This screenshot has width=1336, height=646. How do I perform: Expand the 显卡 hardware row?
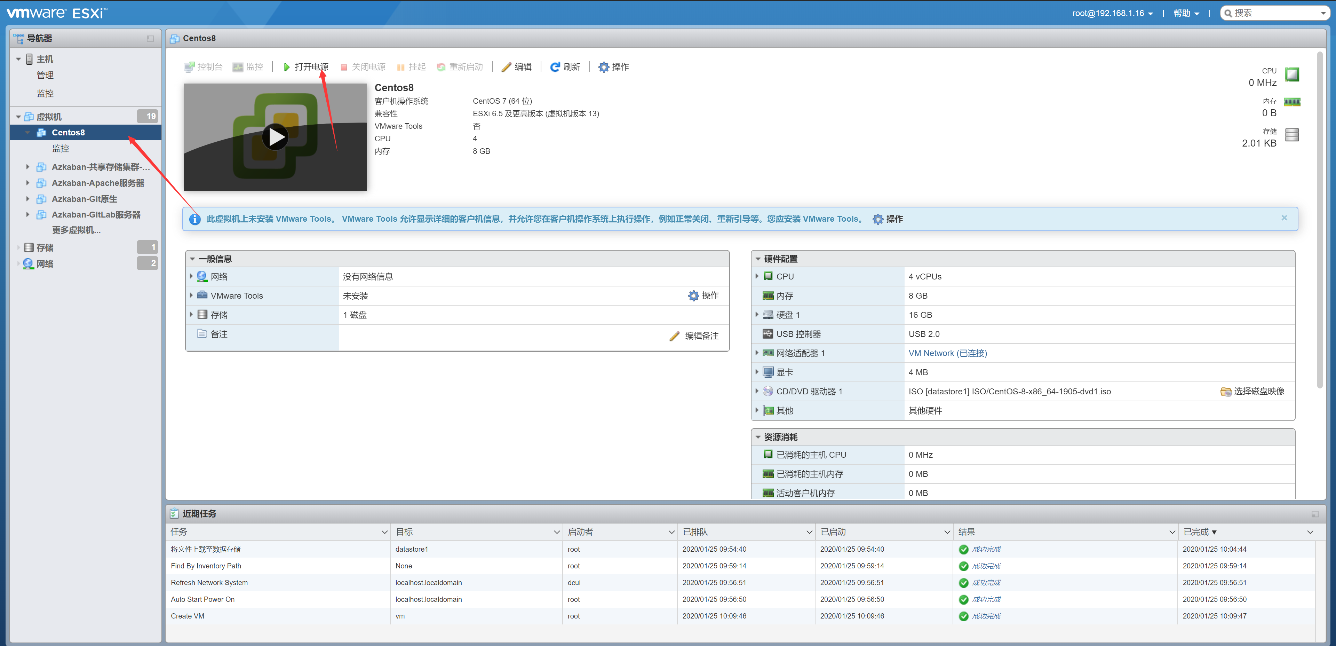tap(757, 372)
